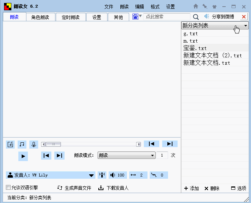The width and height of the screenshot is (251, 203).
Task: Switch to the 其他 tab
Action: click(x=118, y=17)
